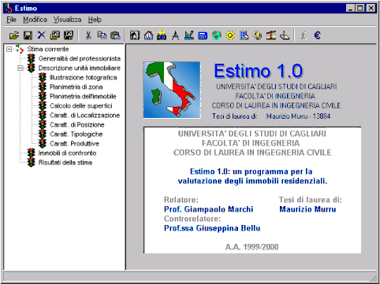Select Stima corrente in the tree
This screenshot has width=380, height=284.
[x=48, y=49]
